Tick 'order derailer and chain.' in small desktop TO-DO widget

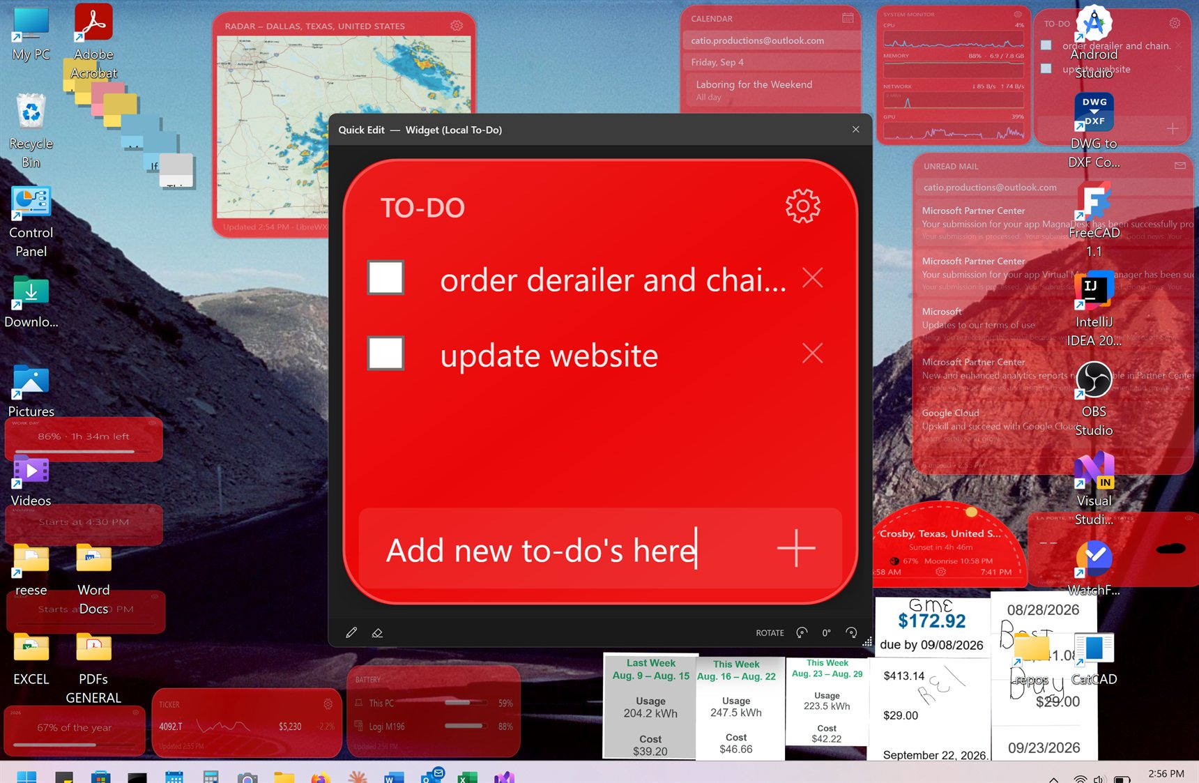(x=1046, y=45)
